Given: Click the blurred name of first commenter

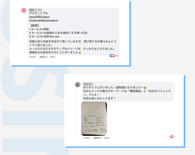Looking at the screenshot, I should click(x=35, y=10).
